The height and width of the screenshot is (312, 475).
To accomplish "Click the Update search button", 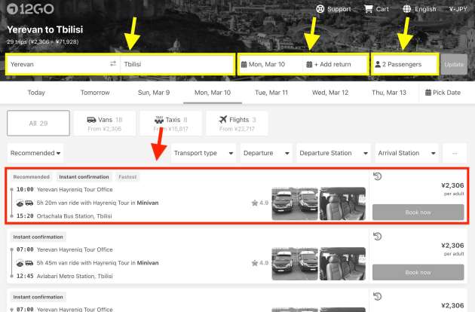I will 454,64.
